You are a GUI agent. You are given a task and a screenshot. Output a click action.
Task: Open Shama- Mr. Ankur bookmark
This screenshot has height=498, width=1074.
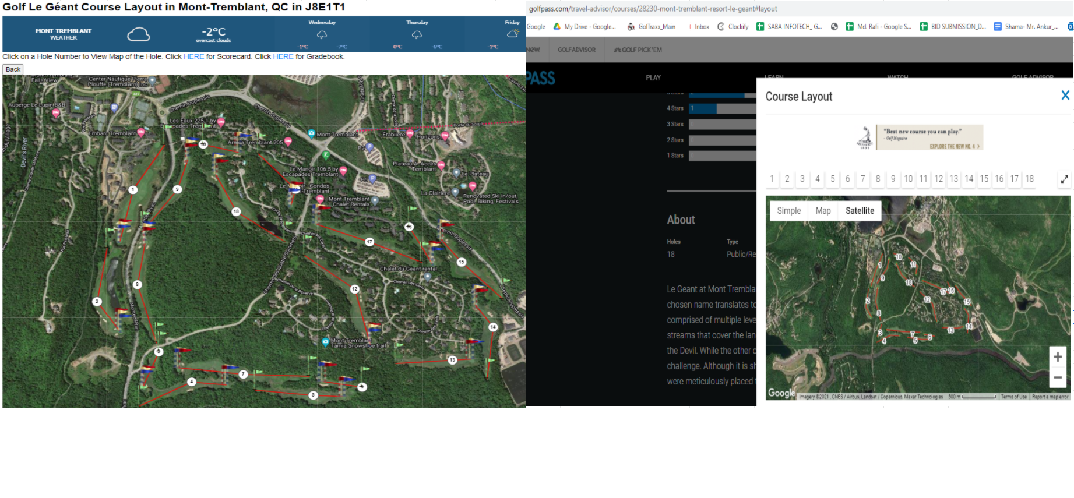tap(1026, 27)
